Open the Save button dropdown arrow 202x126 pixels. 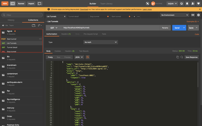(197, 28)
